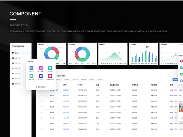183x137 pixels.
Task: Select the first multicolor donut chart card
Action: point(52,54)
